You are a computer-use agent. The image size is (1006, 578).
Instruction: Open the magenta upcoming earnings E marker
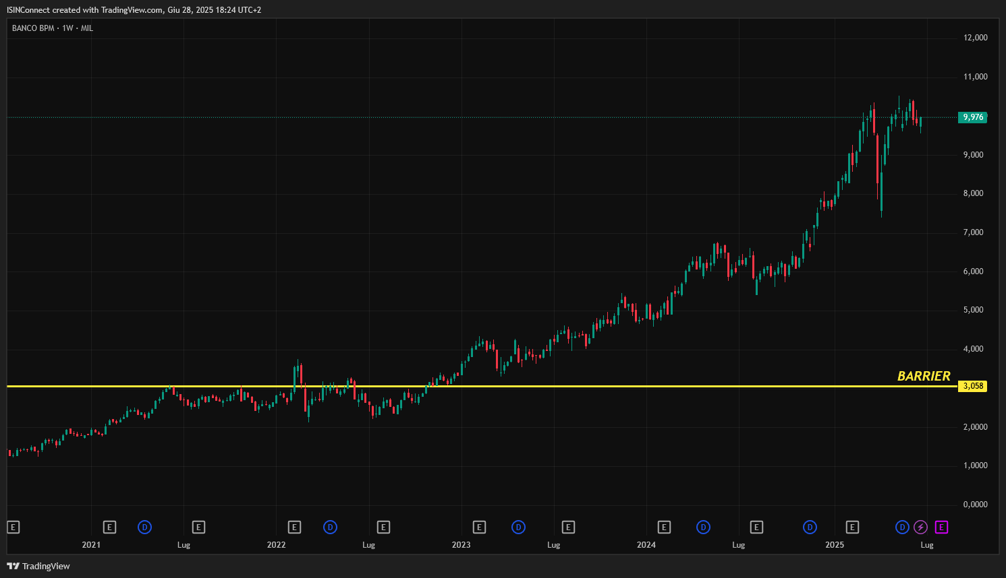click(941, 527)
